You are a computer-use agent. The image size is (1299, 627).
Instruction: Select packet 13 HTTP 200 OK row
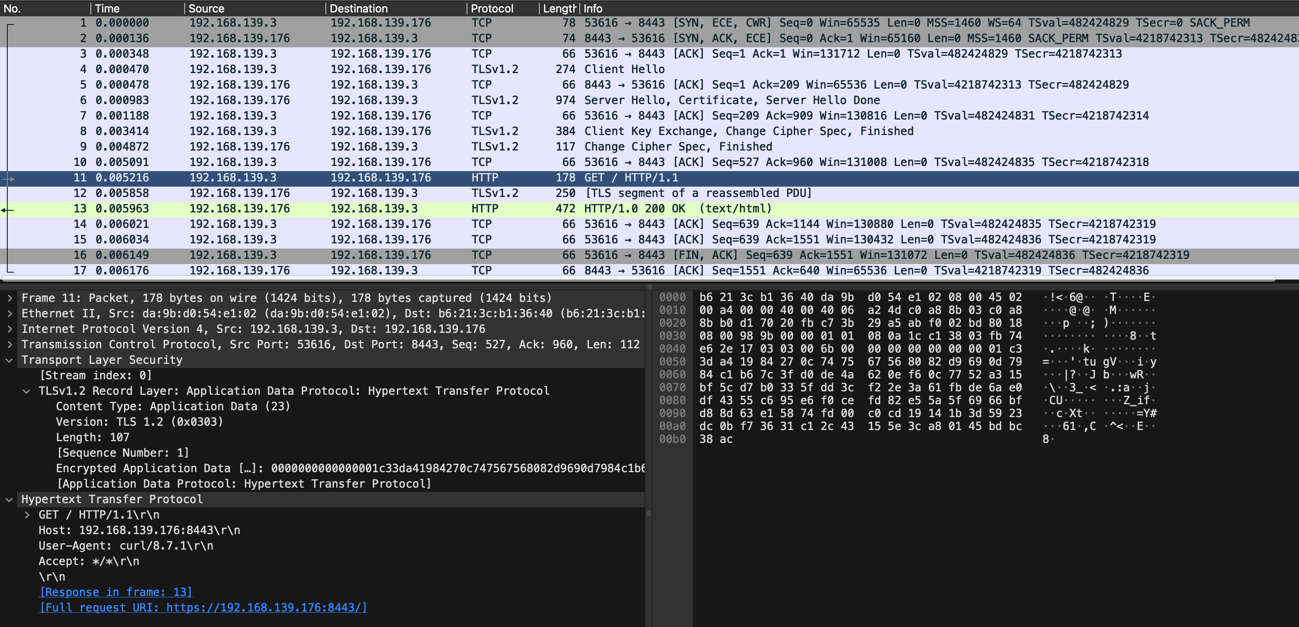click(677, 209)
